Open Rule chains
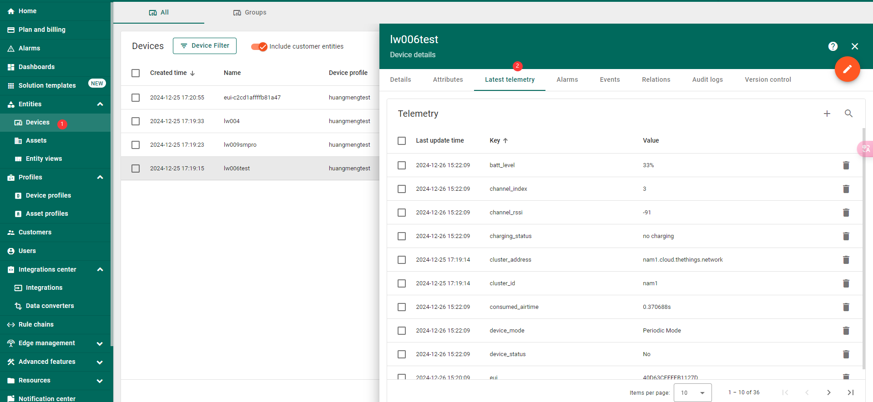The width and height of the screenshot is (873, 402). coord(55,325)
